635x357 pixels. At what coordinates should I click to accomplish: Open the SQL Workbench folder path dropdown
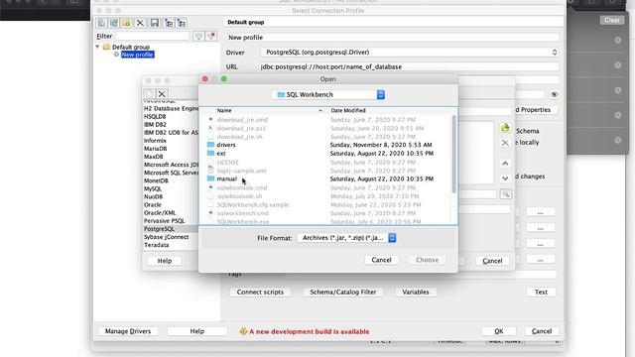click(328, 95)
